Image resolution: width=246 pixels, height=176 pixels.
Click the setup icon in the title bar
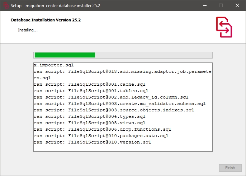(x=5, y=5)
